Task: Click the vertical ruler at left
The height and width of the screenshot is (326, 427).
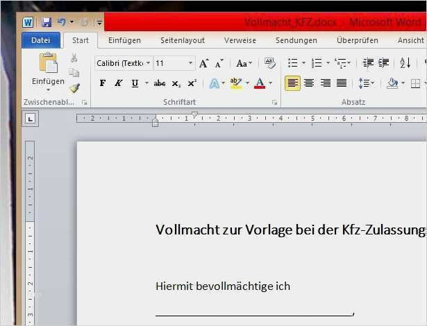Action: (x=30, y=233)
